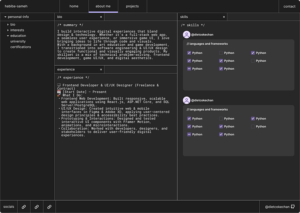Click the habiba-sameh site name
Viewport: 300px width, 213px height.
[x=16, y=6]
